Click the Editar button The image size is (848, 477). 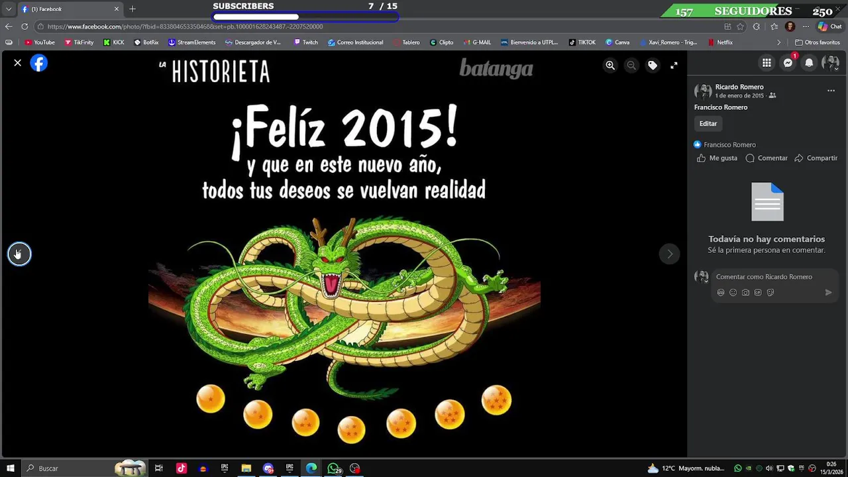pos(708,124)
